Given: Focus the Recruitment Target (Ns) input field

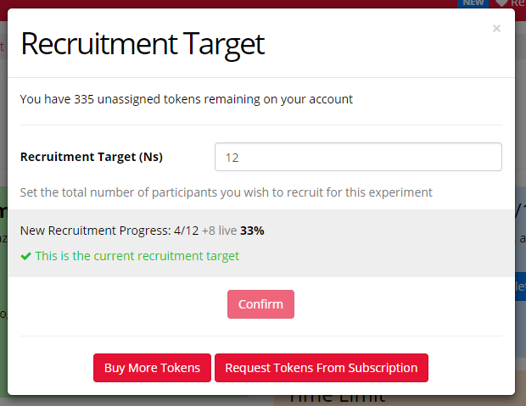Looking at the screenshot, I should pyautogui.click(x=358, y=157).
